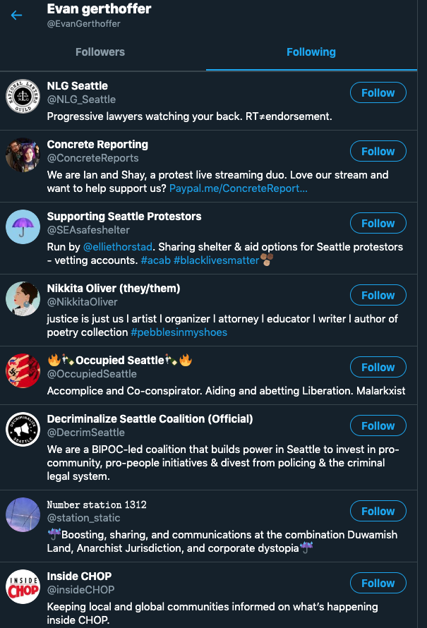Click Occupied Seattle's avatar icon
Screen dimensions: 427x628
pos(23,371)
